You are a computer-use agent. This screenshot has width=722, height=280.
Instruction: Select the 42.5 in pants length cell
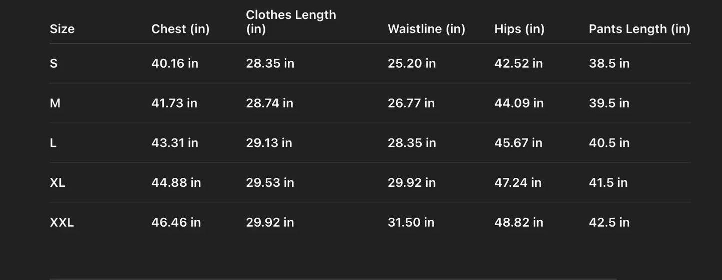(609, 222)
